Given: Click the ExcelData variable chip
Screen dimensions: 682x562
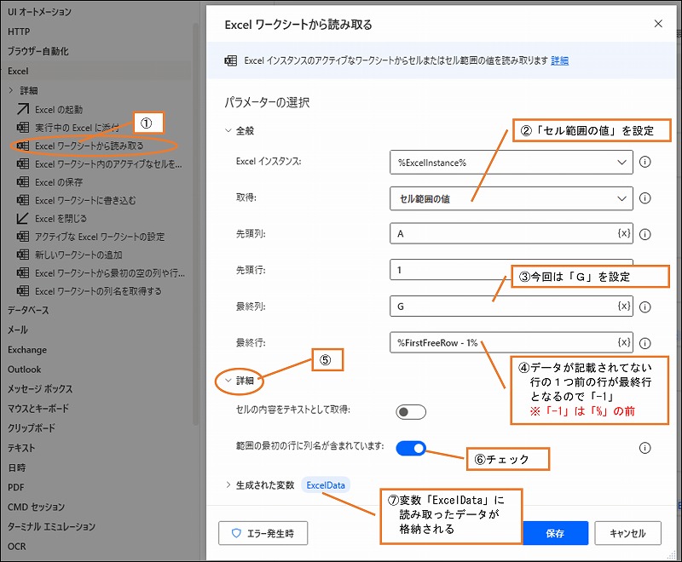Looking at the screenshot, I should coord(326,485).
